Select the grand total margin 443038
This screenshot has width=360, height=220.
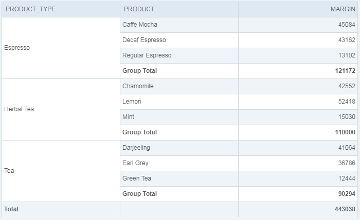[345, 209]
